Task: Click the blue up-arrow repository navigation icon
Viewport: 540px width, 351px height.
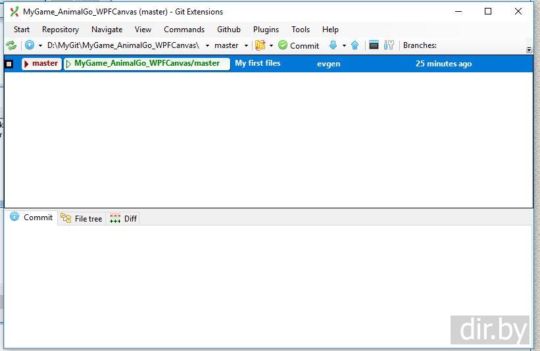Action: 30,45
